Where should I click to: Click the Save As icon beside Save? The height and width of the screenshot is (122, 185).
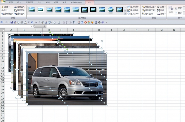15,22
